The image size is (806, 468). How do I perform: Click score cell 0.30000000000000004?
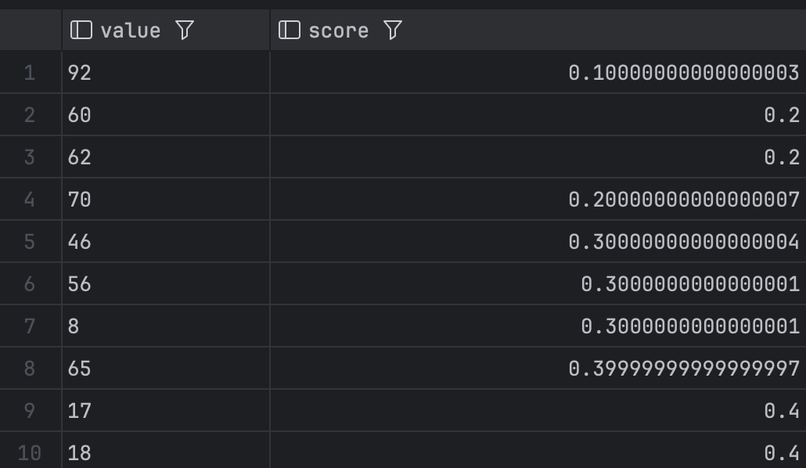pyautogui.click(x=538, y=242)
